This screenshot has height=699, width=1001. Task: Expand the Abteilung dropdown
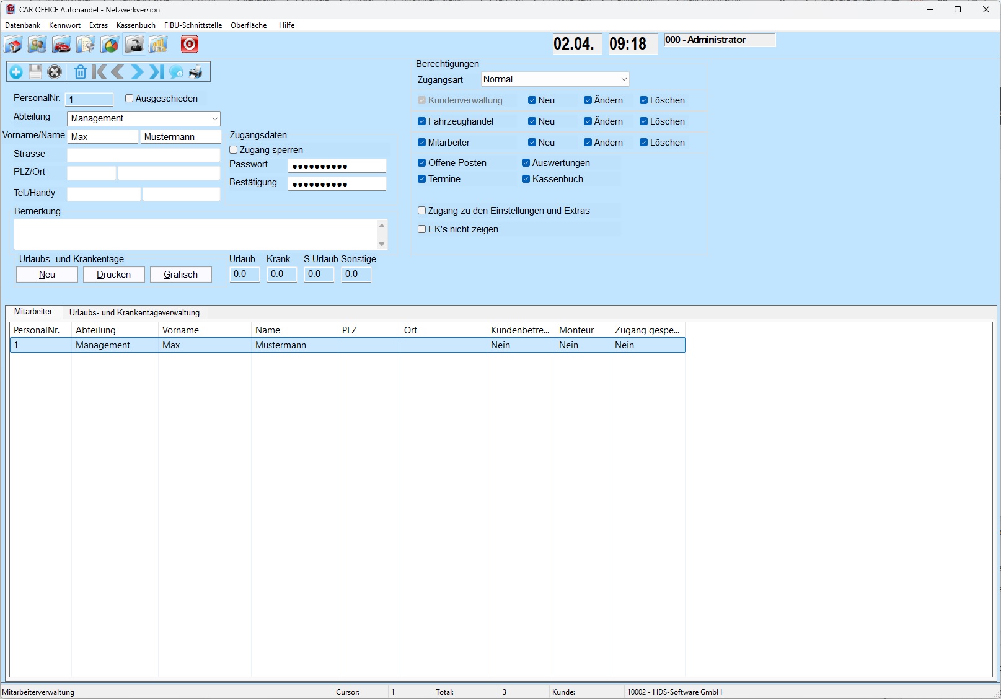tap(214, 118)
